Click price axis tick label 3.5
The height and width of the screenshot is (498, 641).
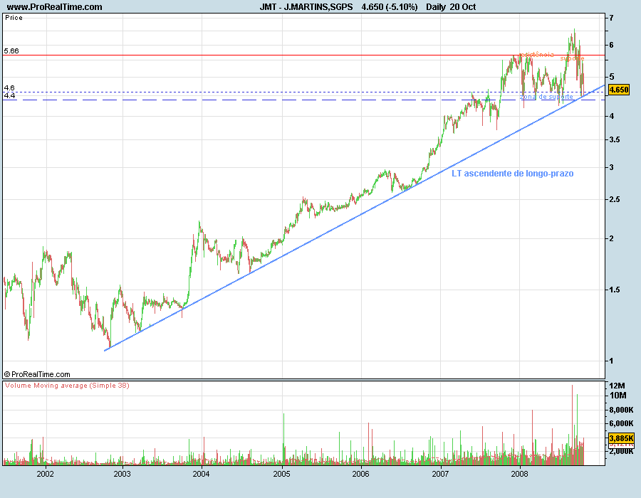pyautogui.click(x=614, y=139)
